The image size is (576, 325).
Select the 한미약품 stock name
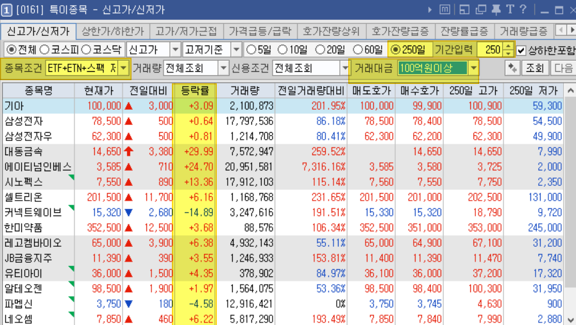(24, 228)
